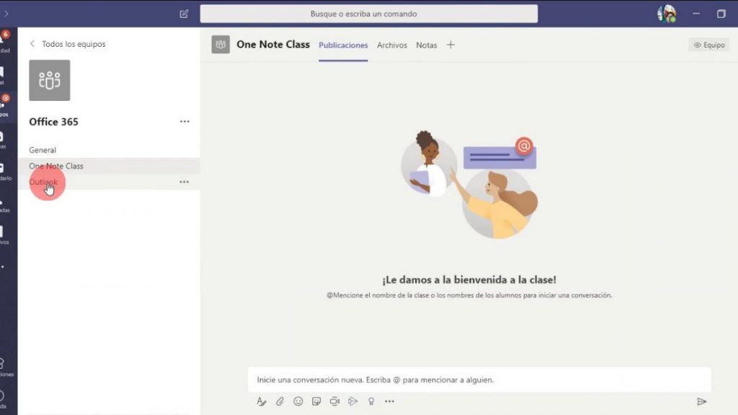Open more messaging options with the ellipsis

click(x=390, y=401)
